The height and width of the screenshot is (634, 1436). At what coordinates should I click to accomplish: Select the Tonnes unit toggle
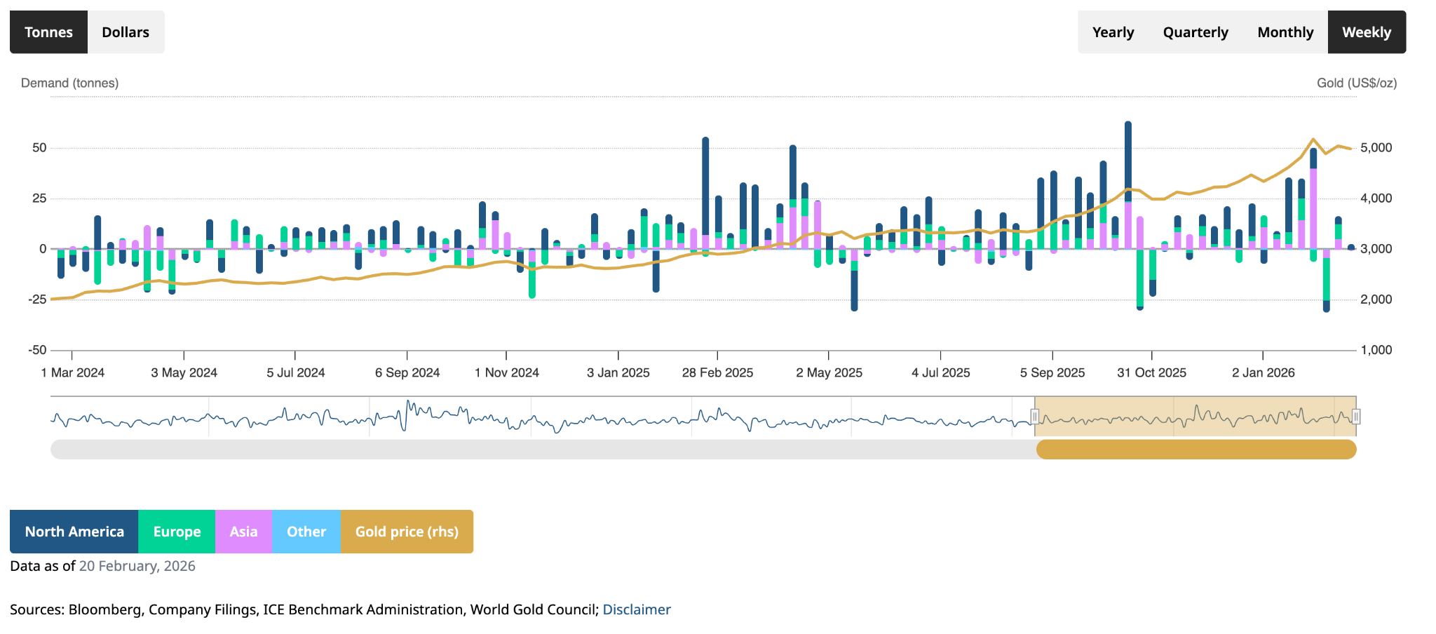click(48, 31)
